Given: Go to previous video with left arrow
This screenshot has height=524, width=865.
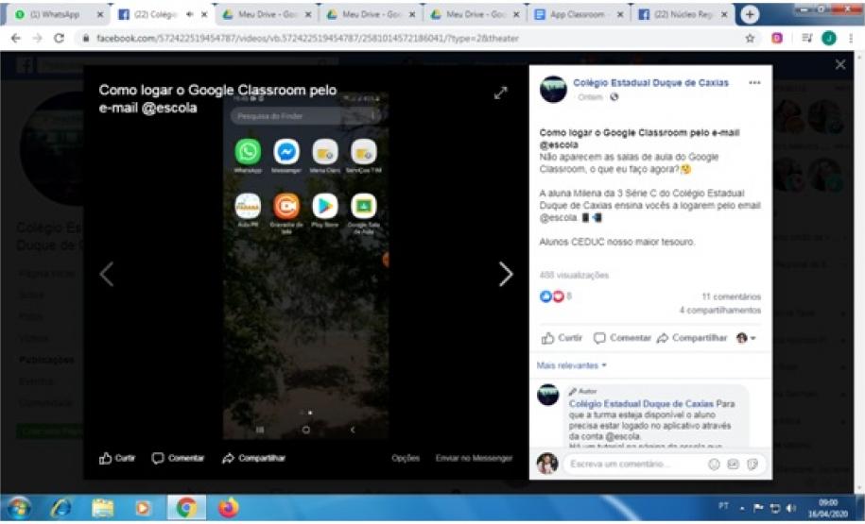Looking at the screenshot, I should pyautogui.click(x=107, y=274).
